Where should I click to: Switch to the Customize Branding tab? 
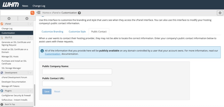point(52,32)
